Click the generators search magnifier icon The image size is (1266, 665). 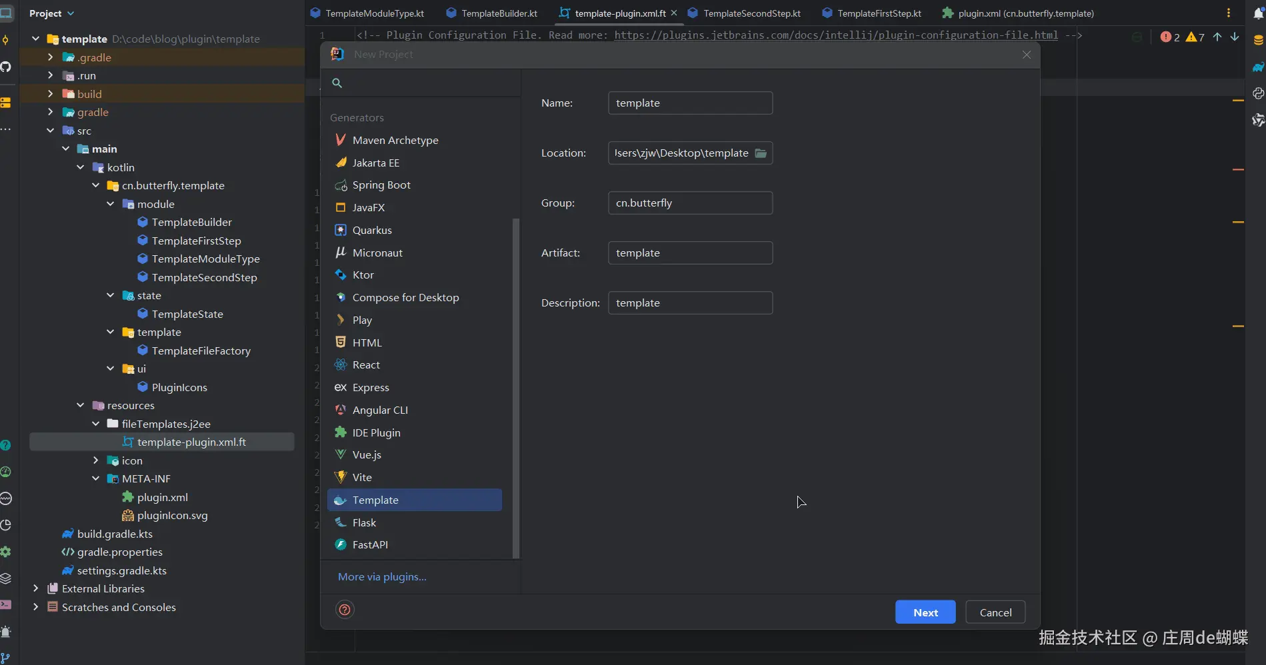337,83
